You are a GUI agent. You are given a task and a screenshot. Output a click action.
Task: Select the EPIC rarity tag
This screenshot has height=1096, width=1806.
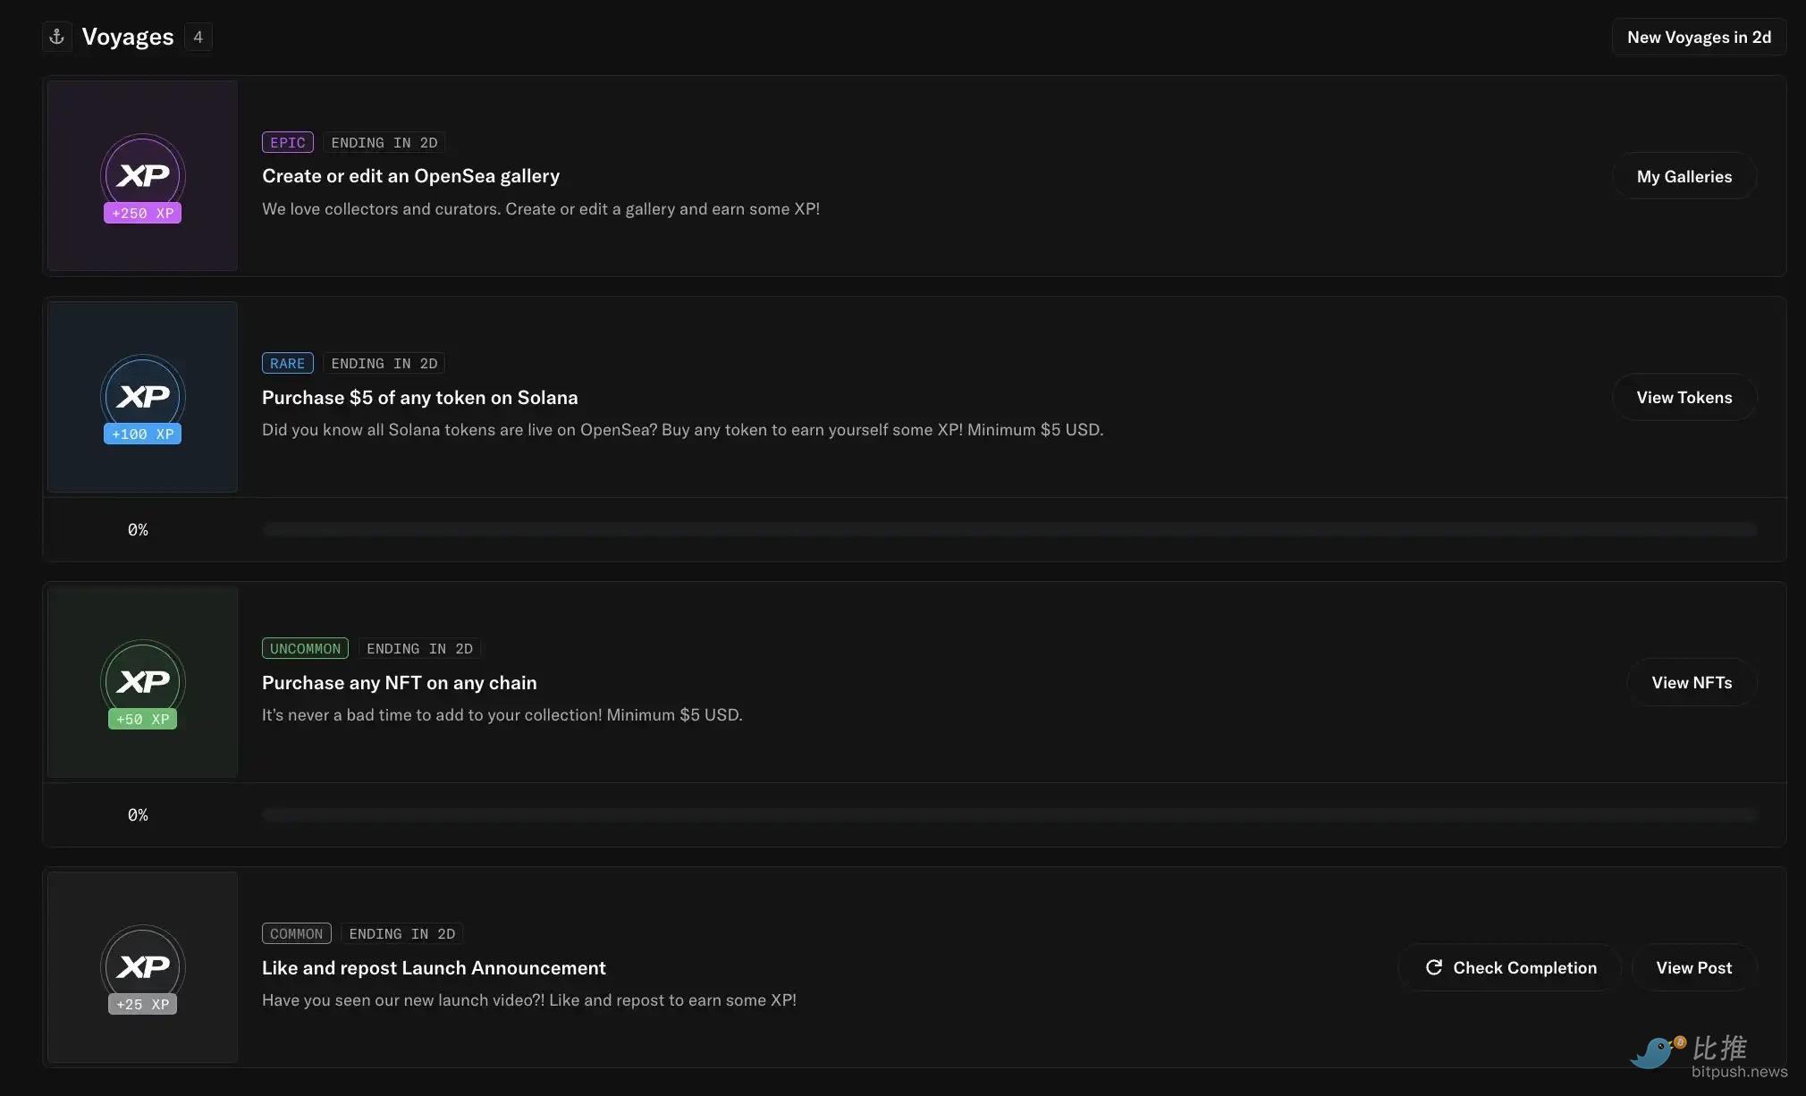pos(287,143)
